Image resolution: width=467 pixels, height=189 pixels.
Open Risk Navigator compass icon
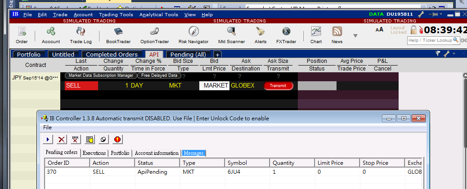pyautogui.click(x=193, y=31)
